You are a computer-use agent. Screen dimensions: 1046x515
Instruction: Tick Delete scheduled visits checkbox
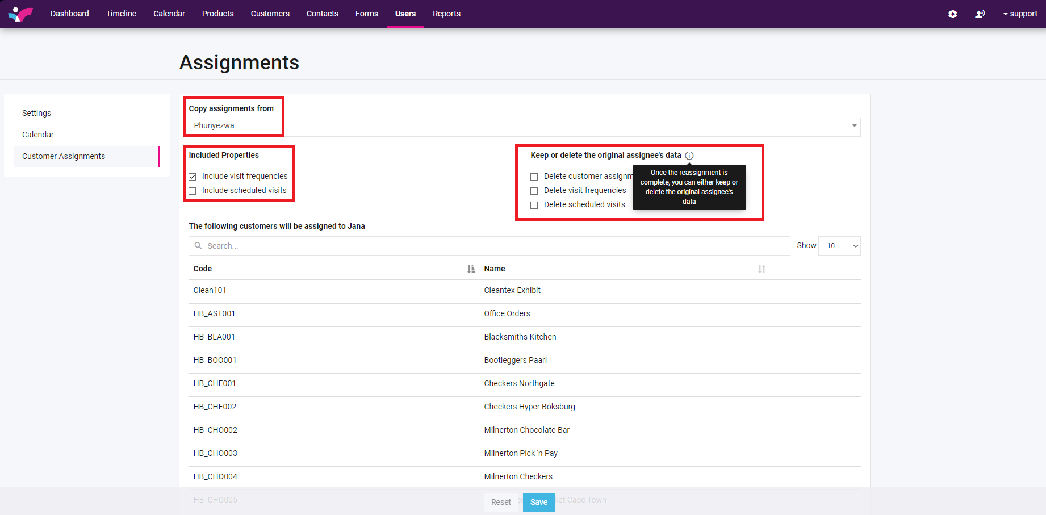point(534,205)
